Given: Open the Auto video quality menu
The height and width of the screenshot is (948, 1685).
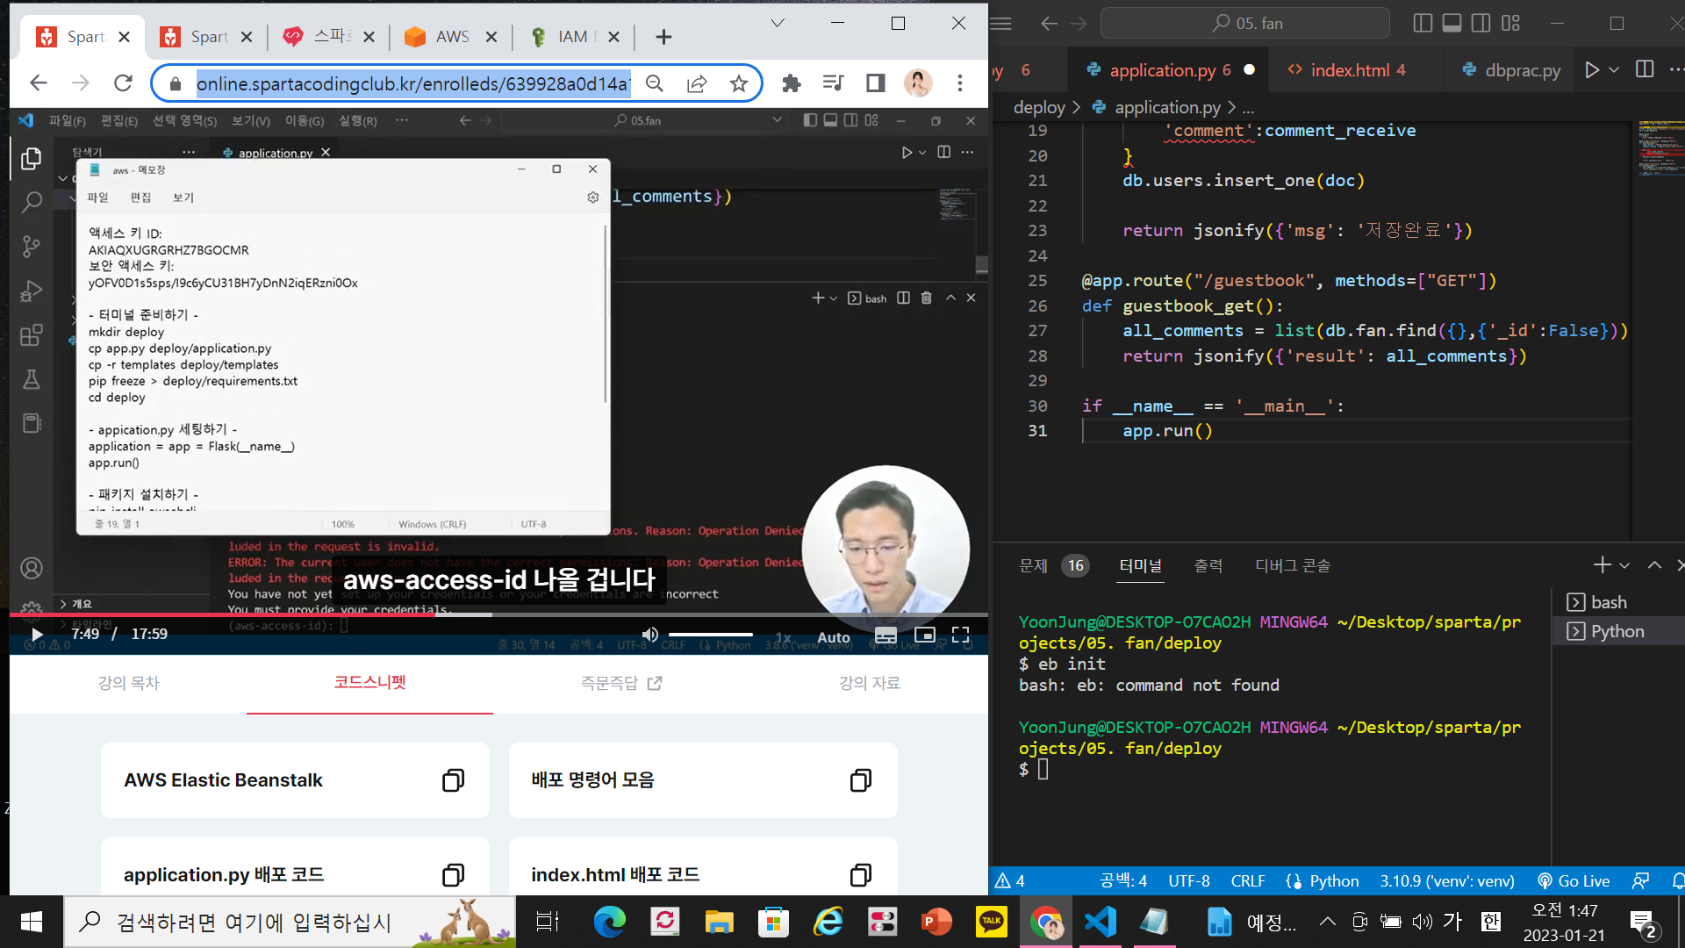Looking at the screenshot, I should [833, 637].
